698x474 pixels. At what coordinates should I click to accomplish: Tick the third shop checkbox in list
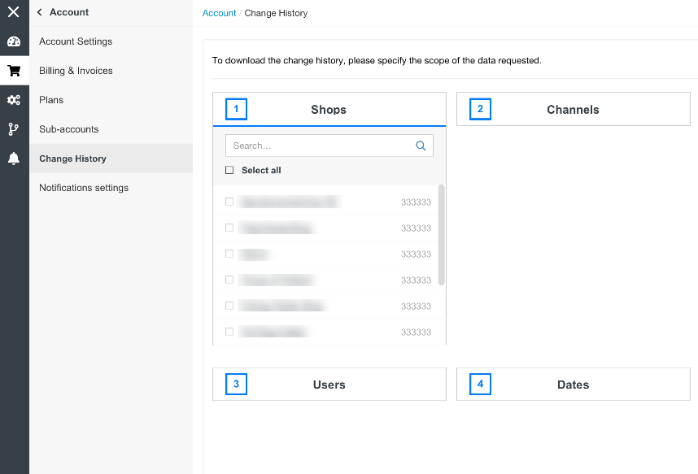tap(229, 254)
